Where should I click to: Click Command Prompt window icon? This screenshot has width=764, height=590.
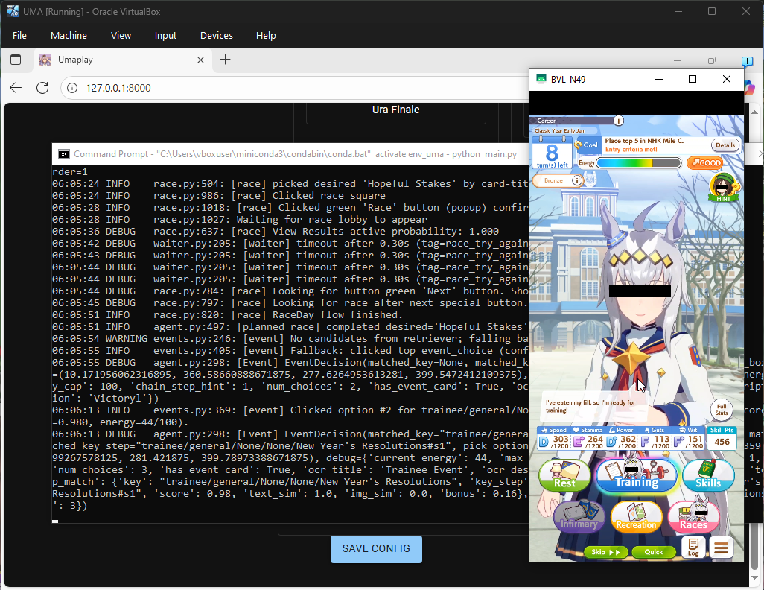pos(63,154)
